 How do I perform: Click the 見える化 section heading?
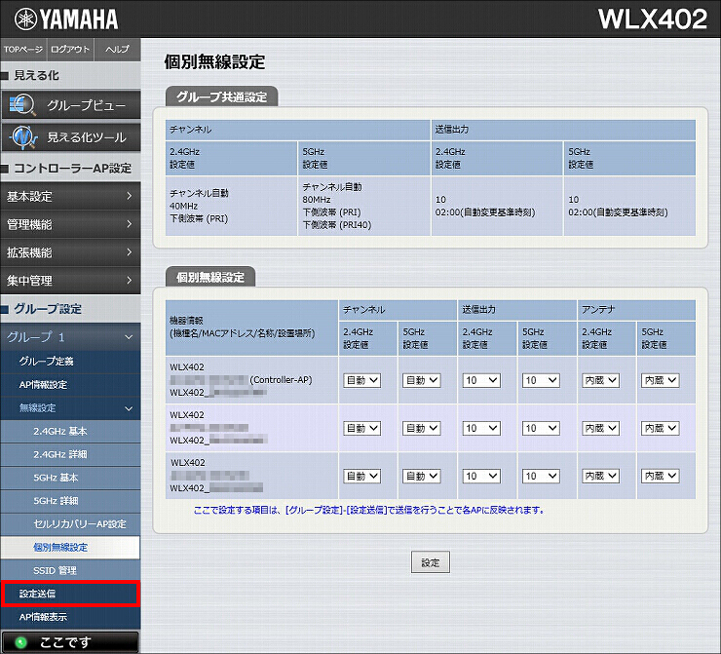coord(36,75)
